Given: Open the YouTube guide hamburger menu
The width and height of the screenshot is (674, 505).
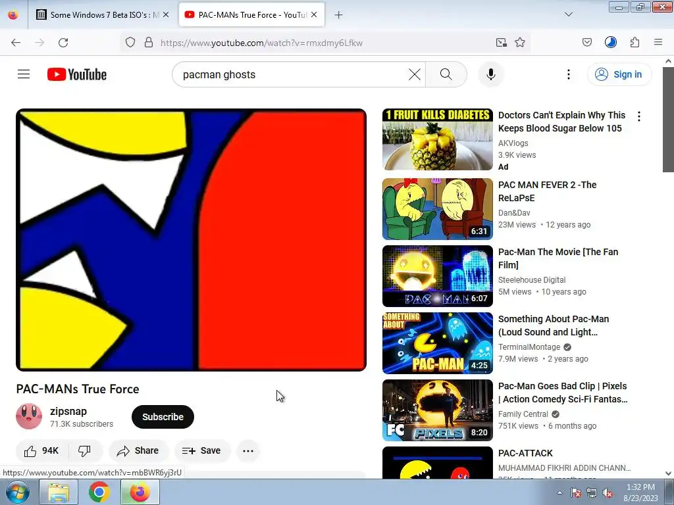Looking at the screenshot, I should coord(24,74).
